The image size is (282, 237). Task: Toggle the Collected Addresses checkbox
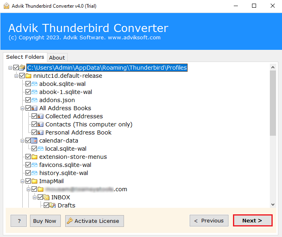click(x=34, y=116)
